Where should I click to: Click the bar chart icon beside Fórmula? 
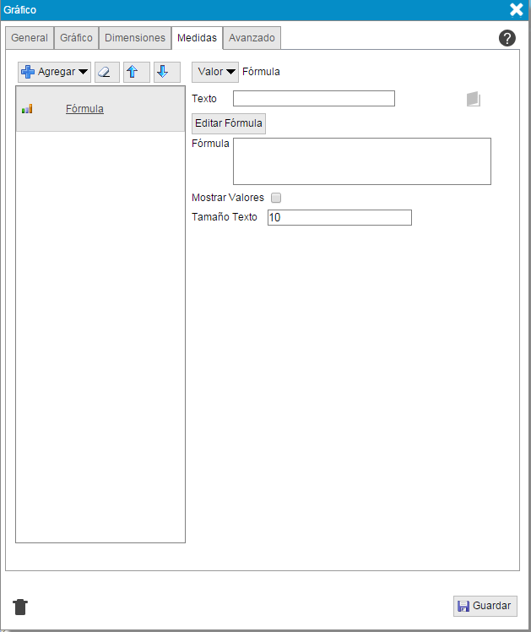point(27,109)
